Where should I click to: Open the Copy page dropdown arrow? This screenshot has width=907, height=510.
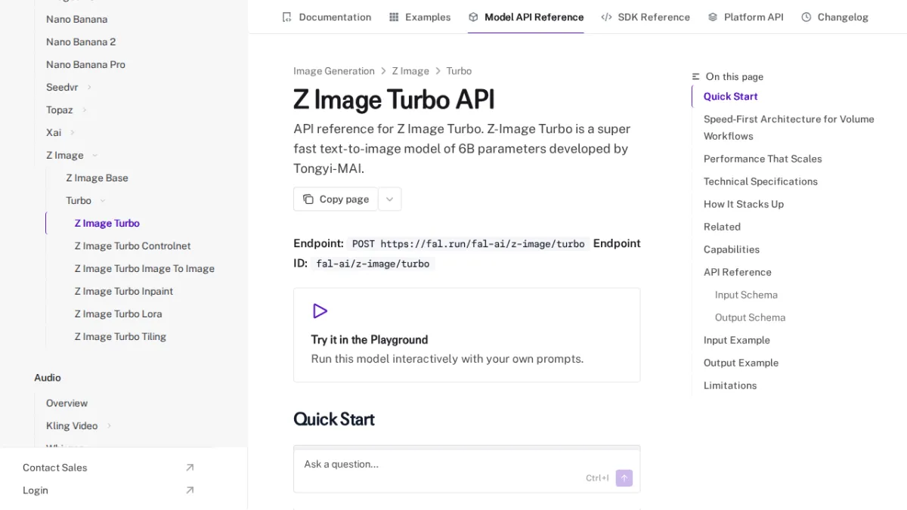[390, 199]
